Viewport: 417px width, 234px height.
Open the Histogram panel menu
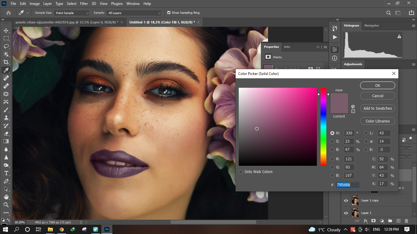[x=413, y=26]
